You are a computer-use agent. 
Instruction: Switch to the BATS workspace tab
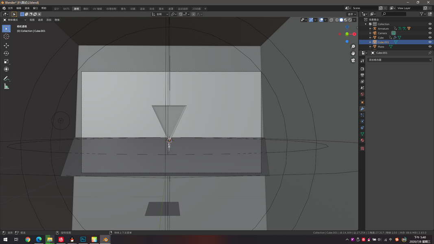click(66, 9)
